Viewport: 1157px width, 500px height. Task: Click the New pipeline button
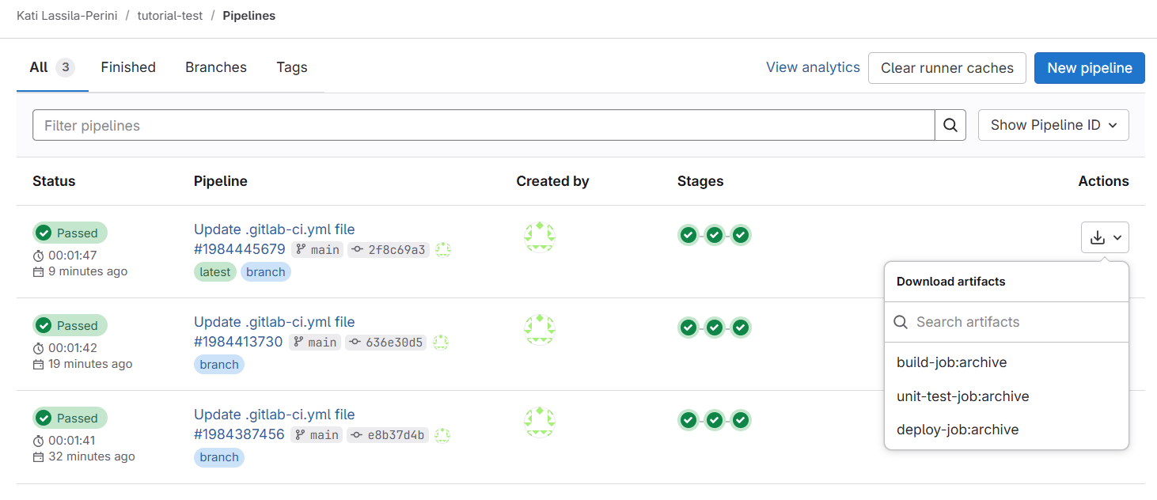click(1090, 68)
